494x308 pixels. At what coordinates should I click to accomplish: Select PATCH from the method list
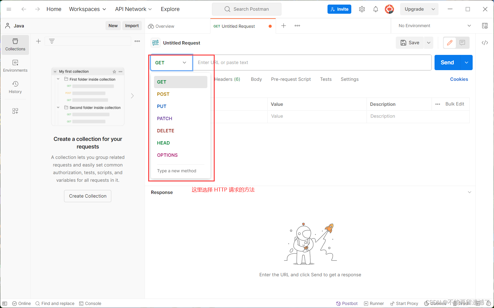point(181,119)
